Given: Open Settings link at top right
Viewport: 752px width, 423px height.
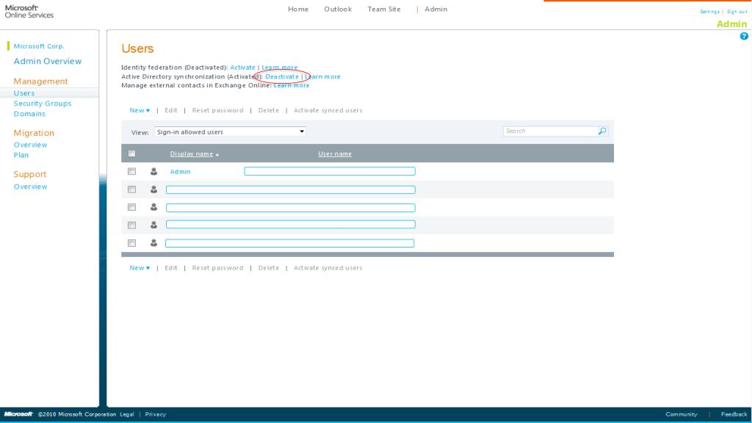Looking at the screenshot, I should [709, 12].
